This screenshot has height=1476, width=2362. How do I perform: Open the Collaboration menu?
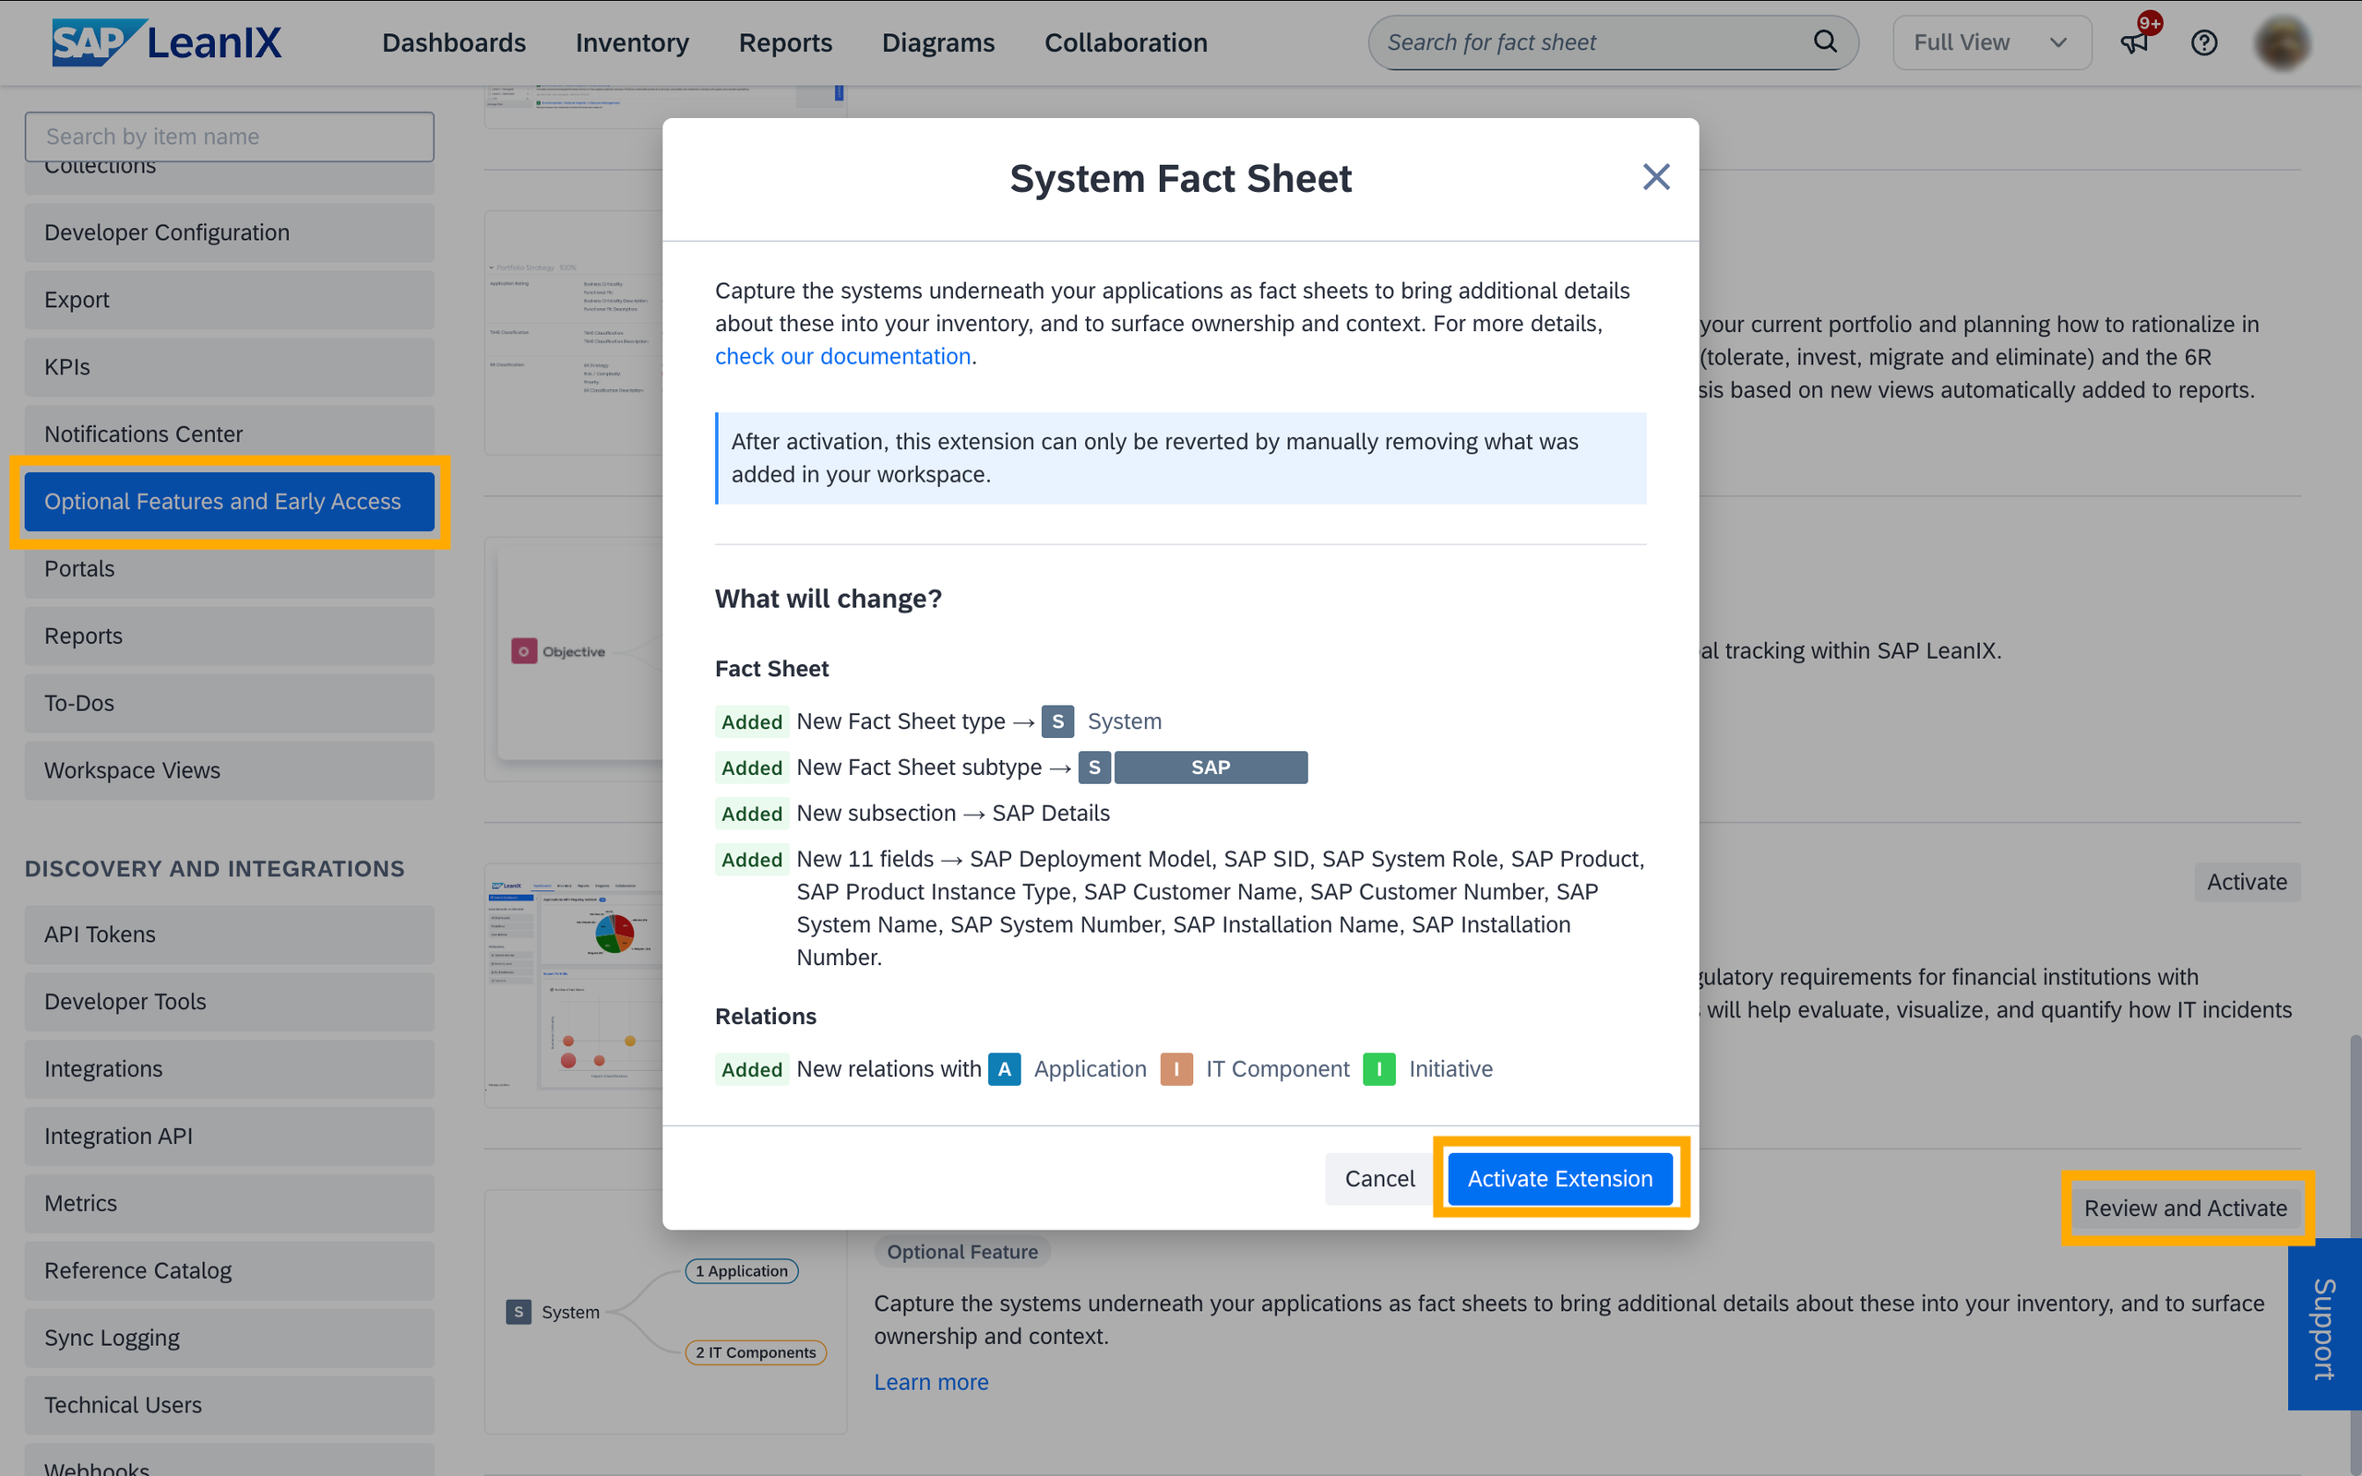point(1126,43)
